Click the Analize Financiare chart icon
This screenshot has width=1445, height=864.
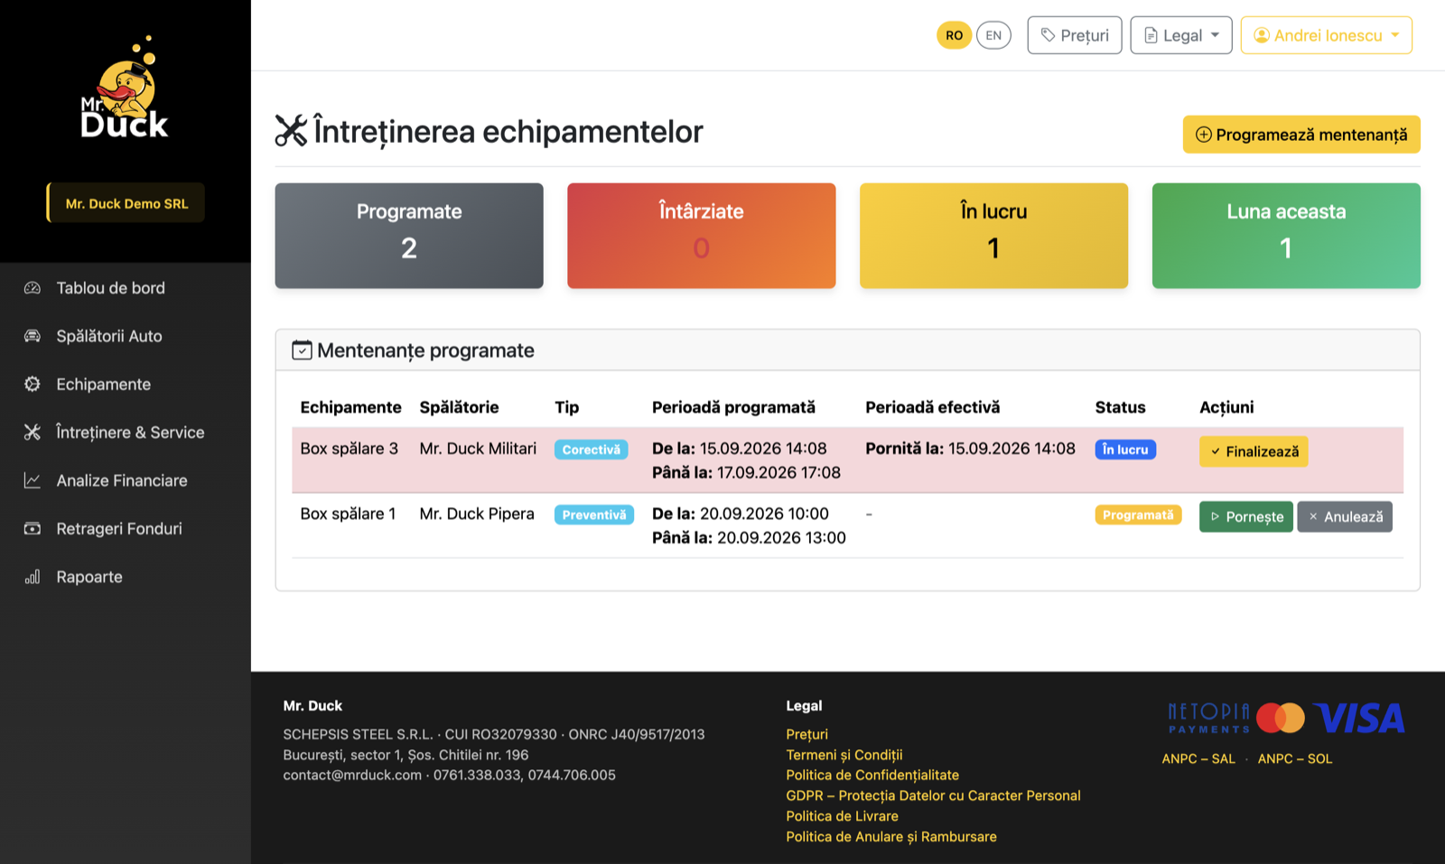[33, 480]
